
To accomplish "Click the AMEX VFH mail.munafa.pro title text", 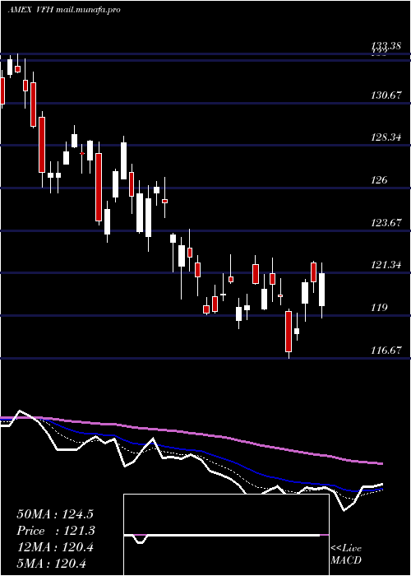I will click(x=64, y=10).
